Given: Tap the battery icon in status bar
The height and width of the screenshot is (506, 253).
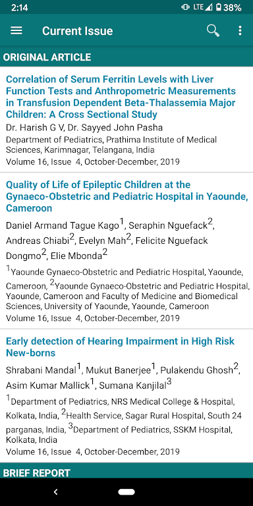Looking at the screenshot, I should [219, 7].
